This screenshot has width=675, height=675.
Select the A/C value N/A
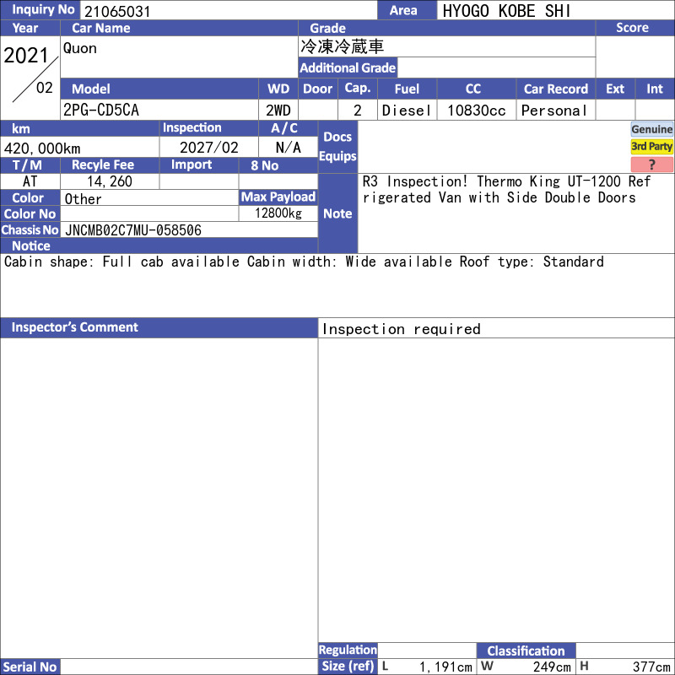(x=288, y=147)
